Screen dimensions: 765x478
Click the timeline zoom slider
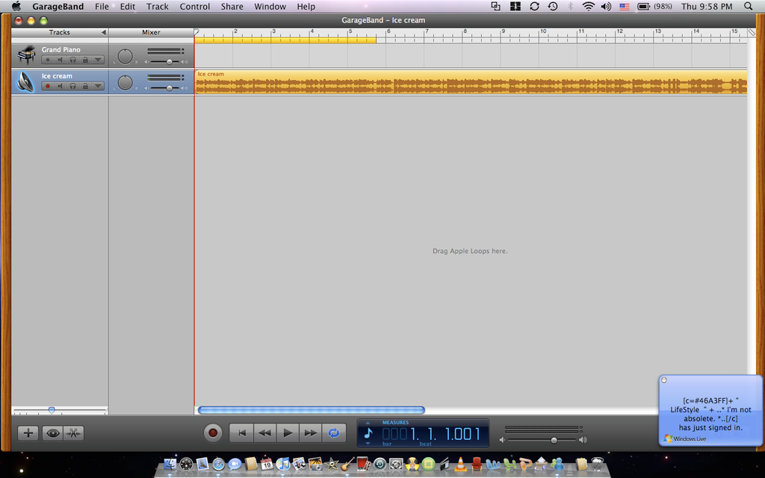52,410
